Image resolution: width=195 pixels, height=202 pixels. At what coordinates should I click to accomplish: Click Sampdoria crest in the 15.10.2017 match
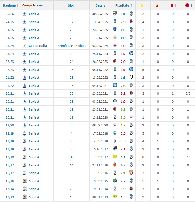(115, 149)
